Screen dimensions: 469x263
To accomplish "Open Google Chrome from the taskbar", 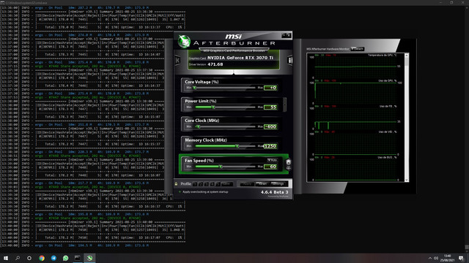I will 42,258.
